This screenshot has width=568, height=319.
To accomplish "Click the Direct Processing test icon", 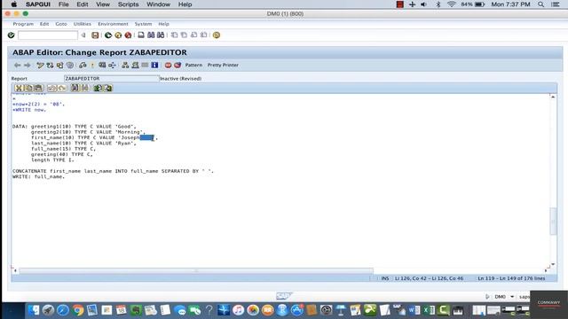I will pyautogui.click(x=102, y=65).
